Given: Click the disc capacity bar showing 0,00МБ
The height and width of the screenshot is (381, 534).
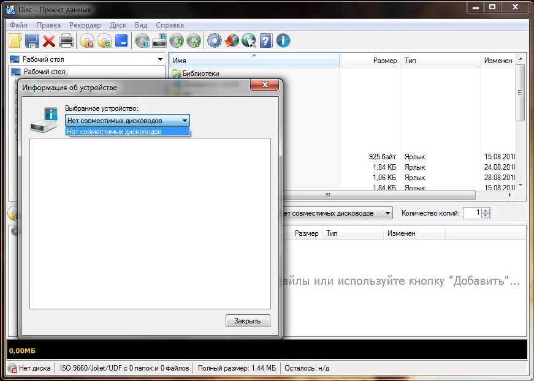Looking at the screenshot, I should tap(267, 350).
